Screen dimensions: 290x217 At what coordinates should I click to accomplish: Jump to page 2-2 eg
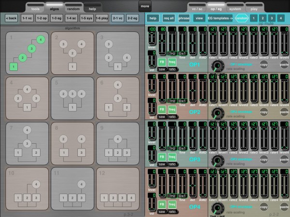click(132, 18)
